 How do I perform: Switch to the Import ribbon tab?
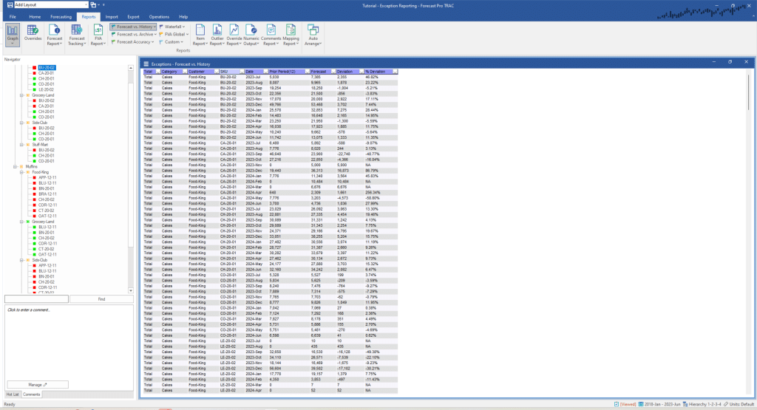112,17
